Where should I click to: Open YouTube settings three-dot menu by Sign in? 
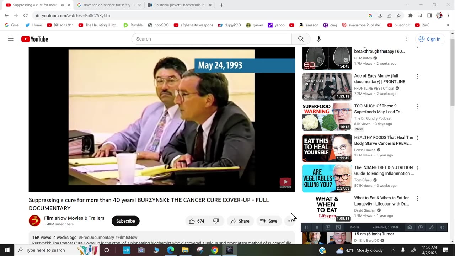click(407, 39)
